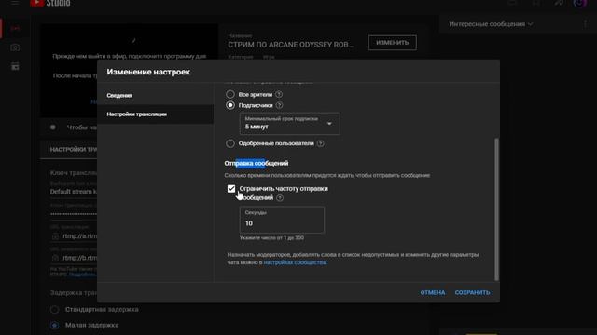Click the dialog vertical scrollbar
The image size is (597, 335).
(496, 208)
